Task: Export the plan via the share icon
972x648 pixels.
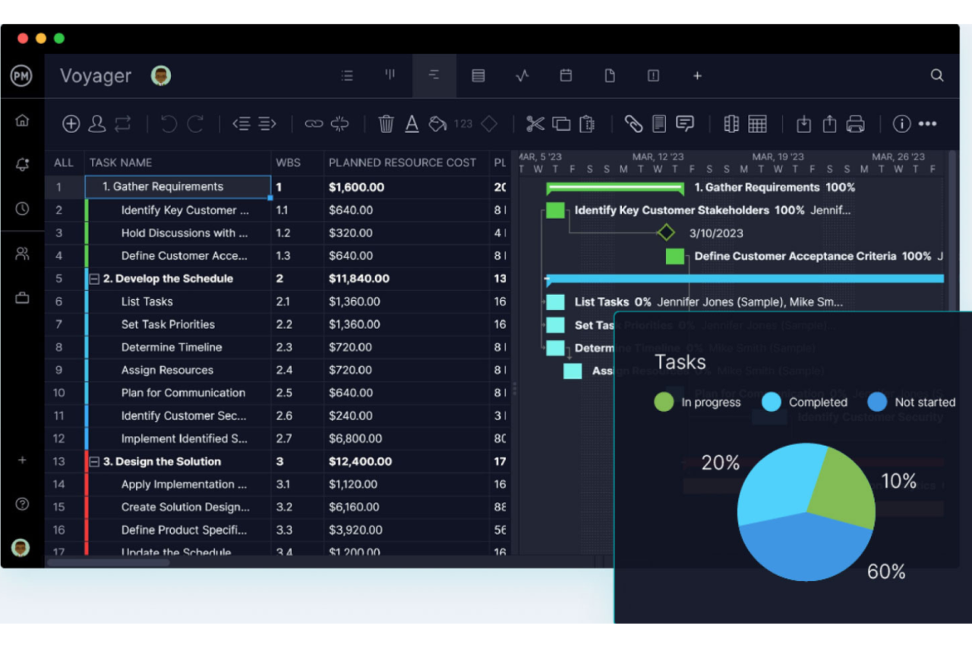Action: tap(828, 123)
